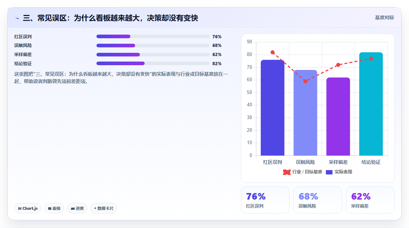Click the 0 y-axis tick label

point(251,156)
